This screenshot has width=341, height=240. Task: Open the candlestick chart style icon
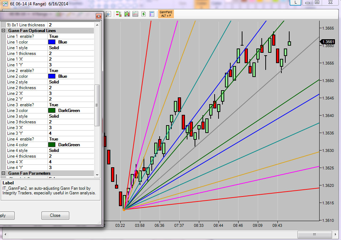click(127, 14)
